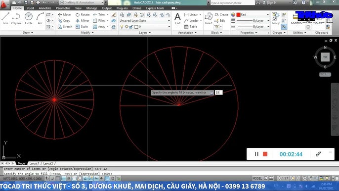Open the Text annotation tool
339x191 pixels.
pos(177,19)
